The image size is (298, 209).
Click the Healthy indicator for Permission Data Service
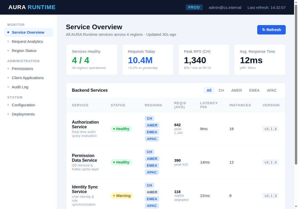pos(121,162)
